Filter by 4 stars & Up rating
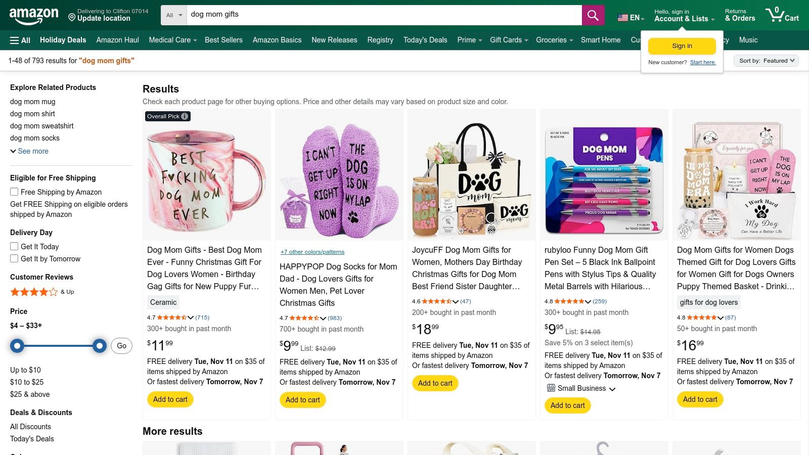The height and width of the screenshot is (455, 809). tap(33, 292)
